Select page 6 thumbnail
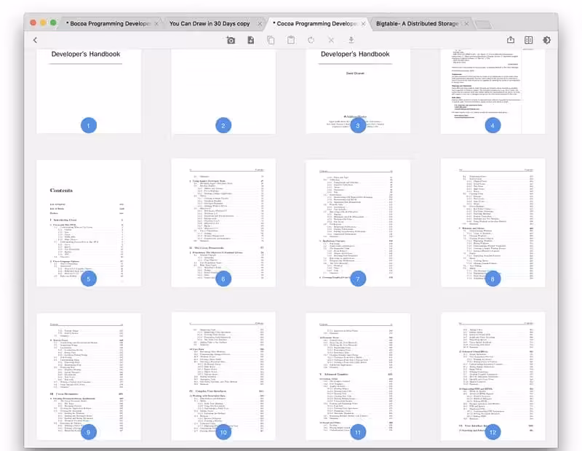 (223, 223)
